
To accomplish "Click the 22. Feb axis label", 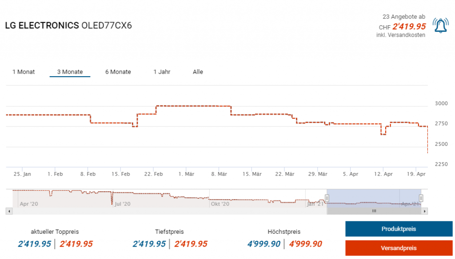I will click(x=153, y=174).
